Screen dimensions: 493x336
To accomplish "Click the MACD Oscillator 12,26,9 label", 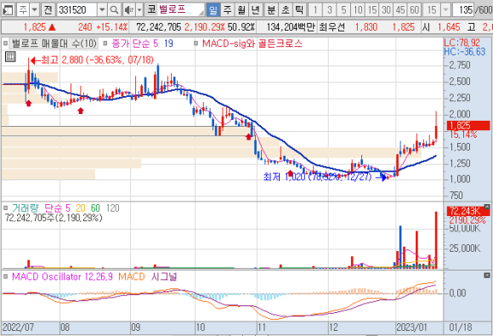I will [x=62, y=276].
